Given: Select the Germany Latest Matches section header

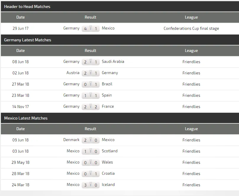Looking at the screenshot, I should point(28,40).
